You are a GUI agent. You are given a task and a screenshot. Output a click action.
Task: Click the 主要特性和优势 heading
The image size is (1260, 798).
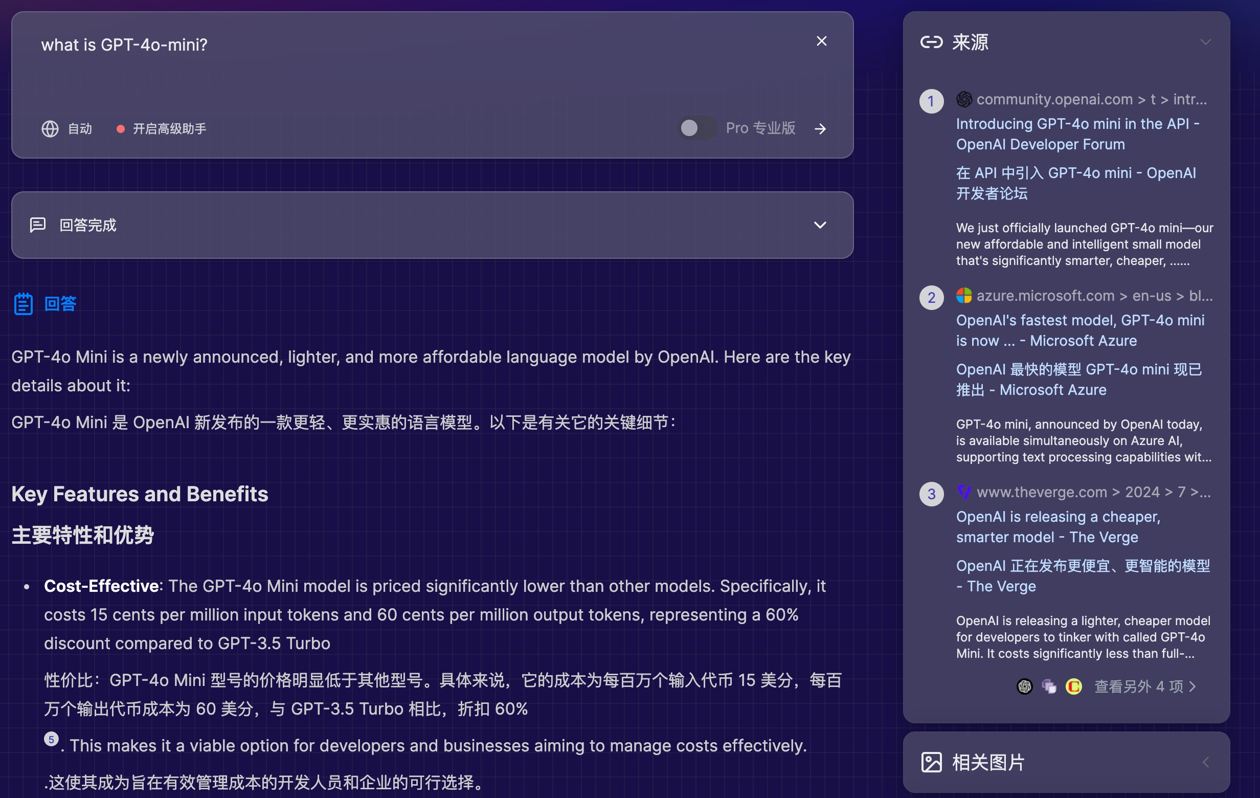83,535
